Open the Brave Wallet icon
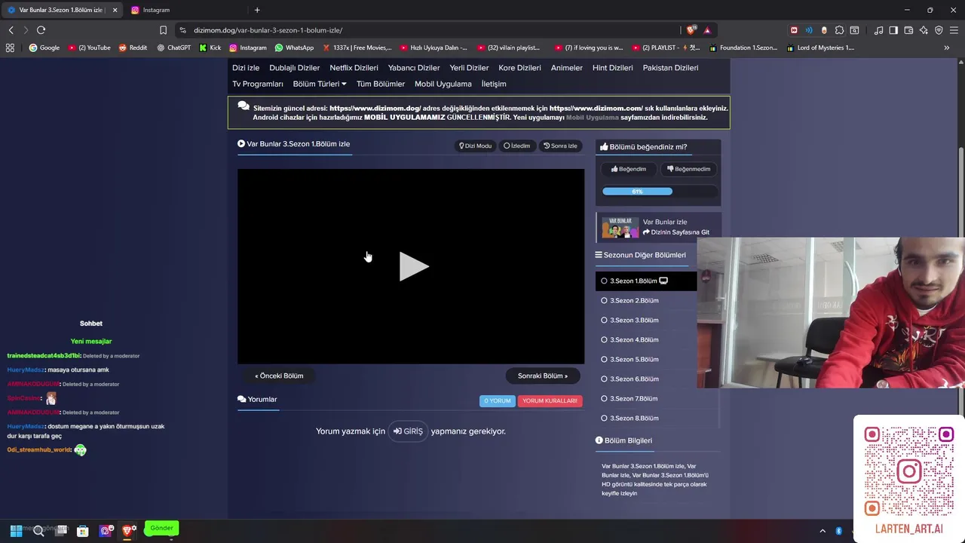 click(908, 30)
